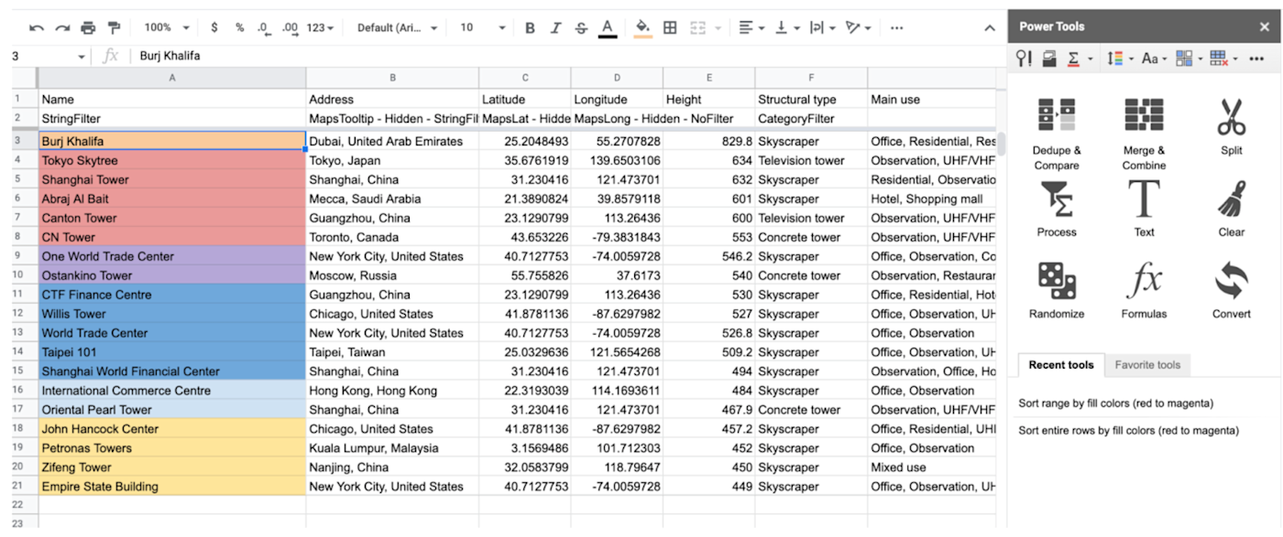Open the Formulas fx tool
This screenshot has width=1283, height=537.
(x=1144, y=291)
